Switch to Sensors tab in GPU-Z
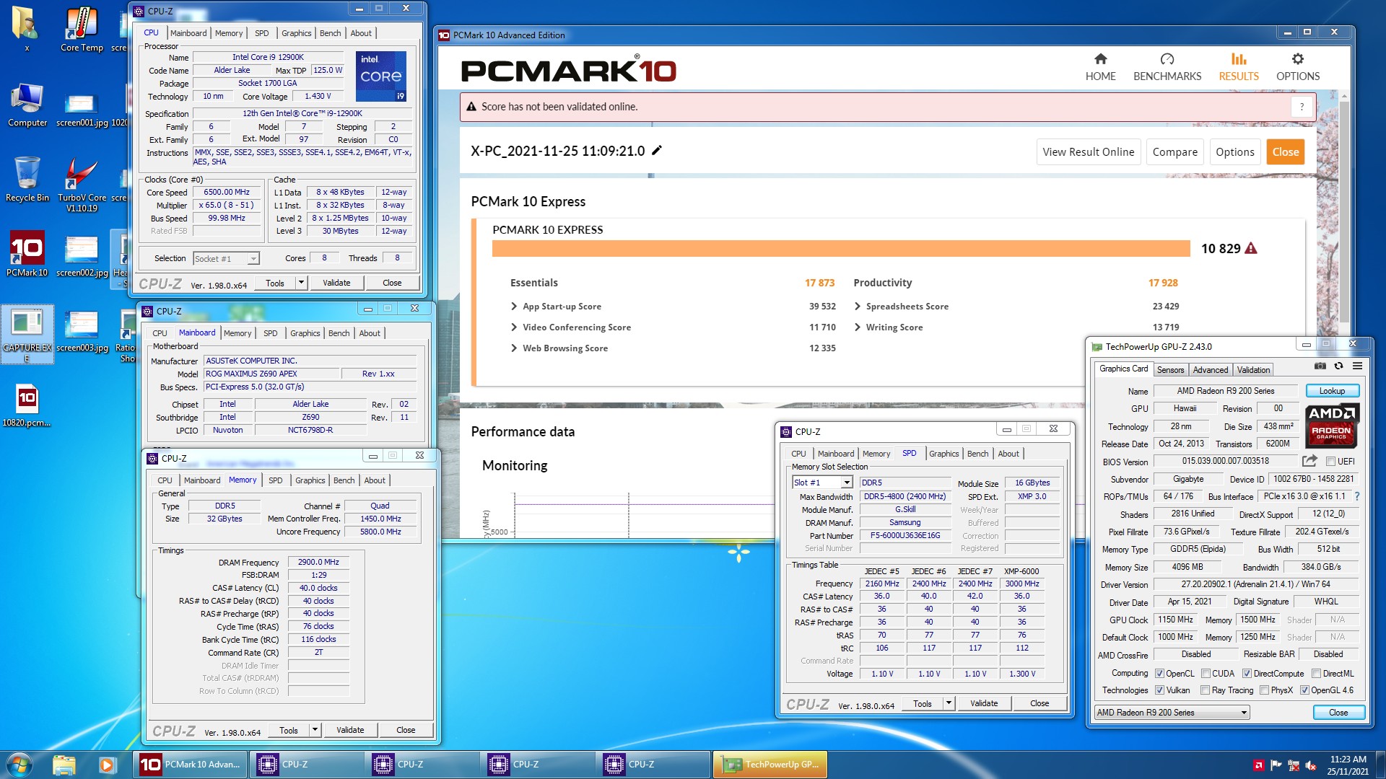 click(x=1170, y=370)
